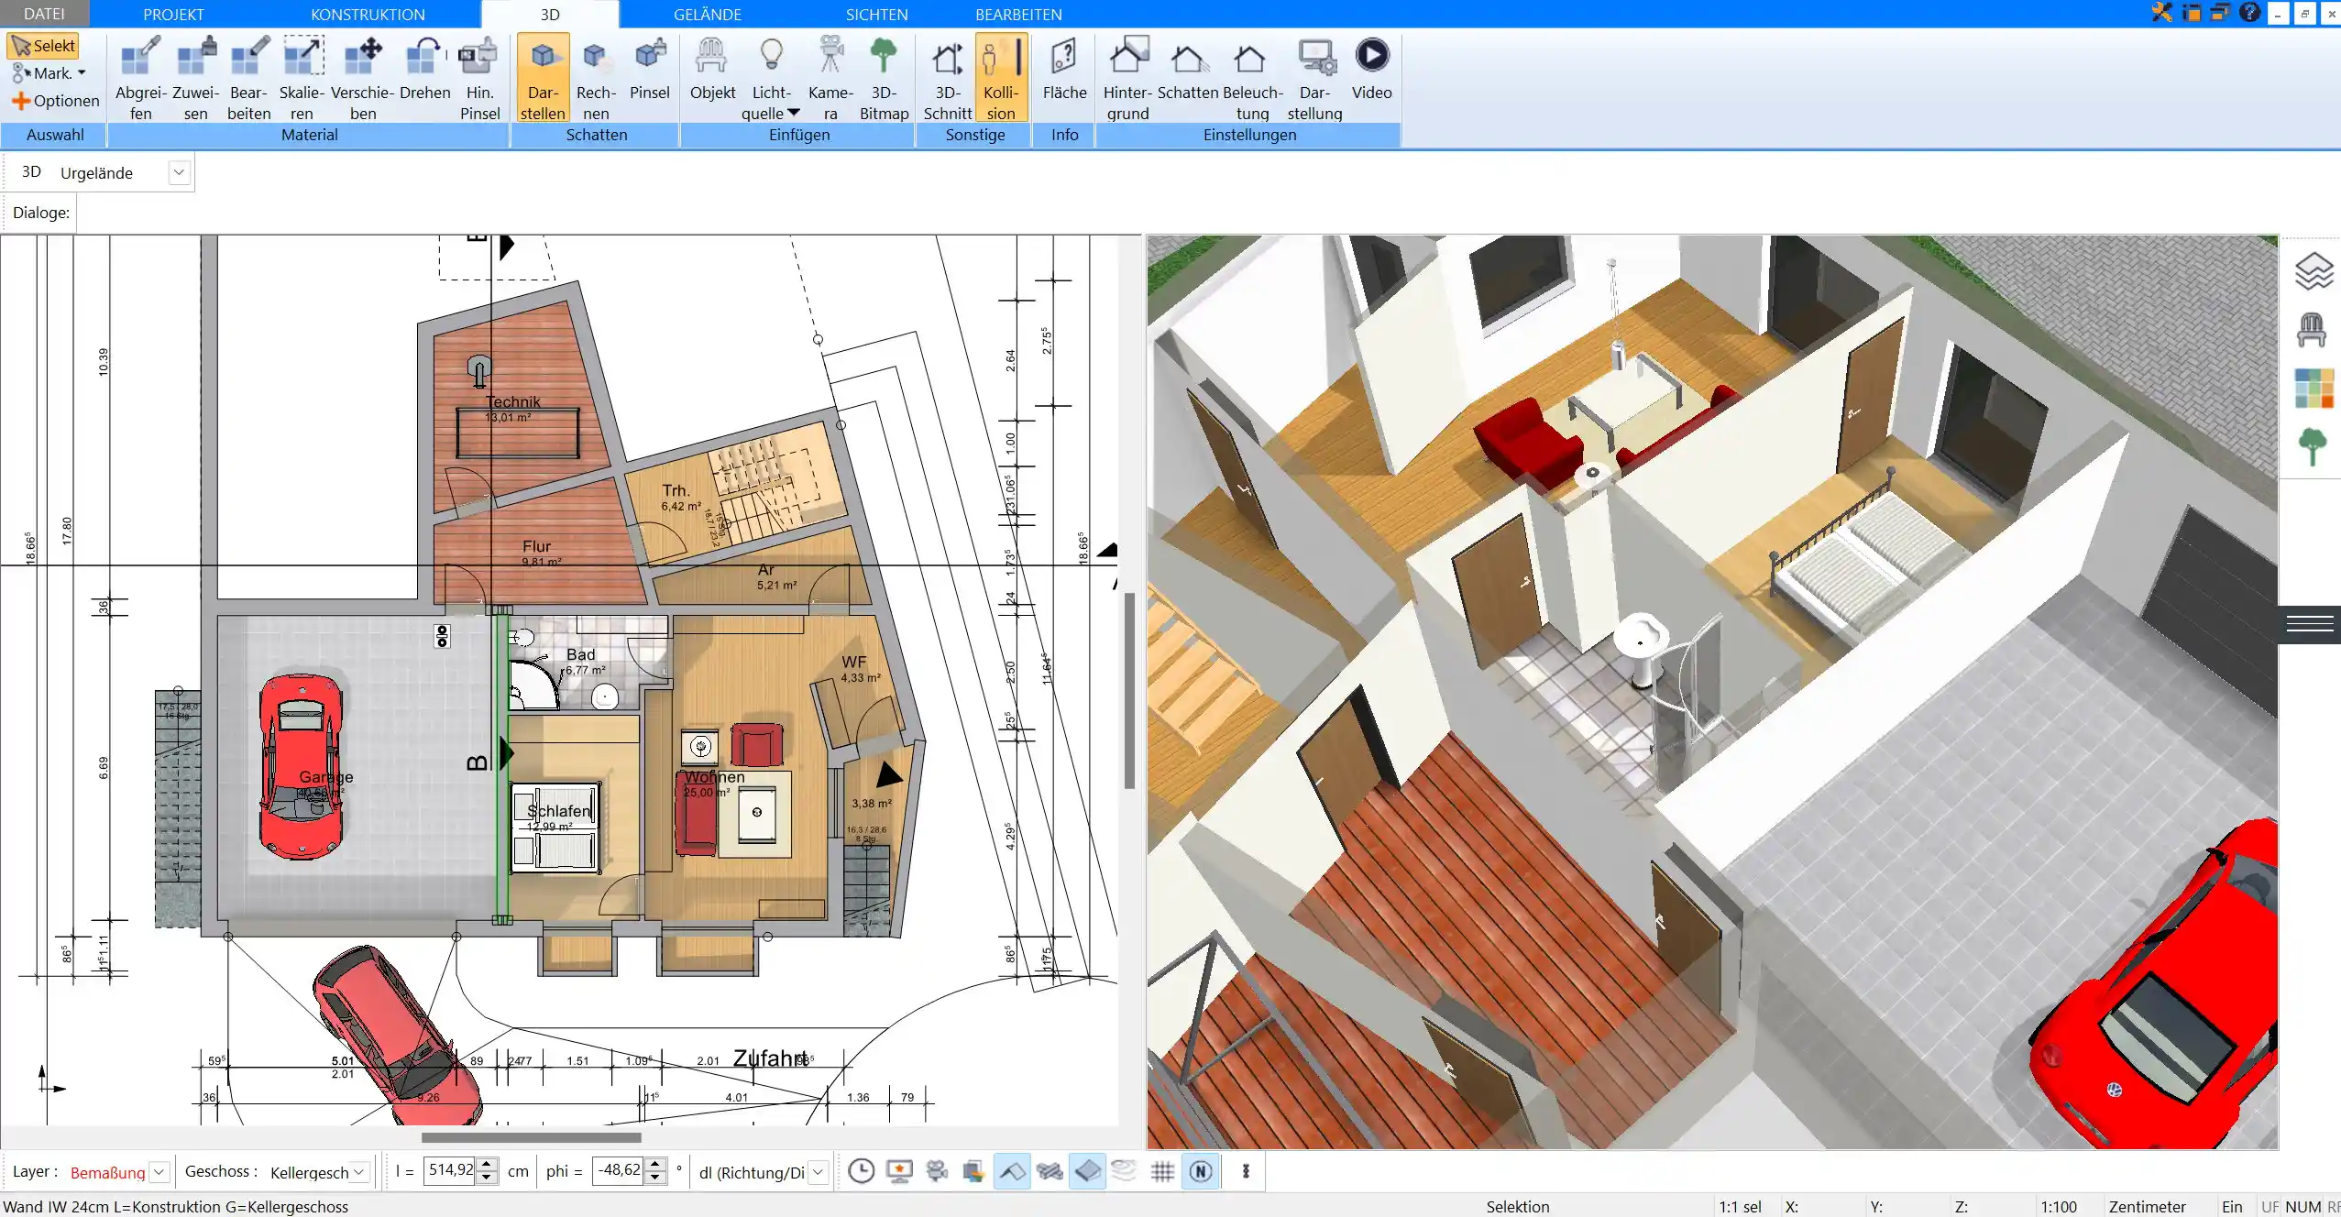This screenshot has width=2341, height=1217.
Task: Click the Optionen button
Action: [x=55, y=101]
